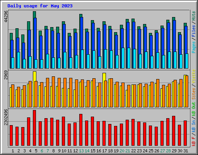The height and width of the screenshot is (155, 198).
Task: Click day label 12 on the x-axis
Action: pyautogui.click(x=75, y=151)
